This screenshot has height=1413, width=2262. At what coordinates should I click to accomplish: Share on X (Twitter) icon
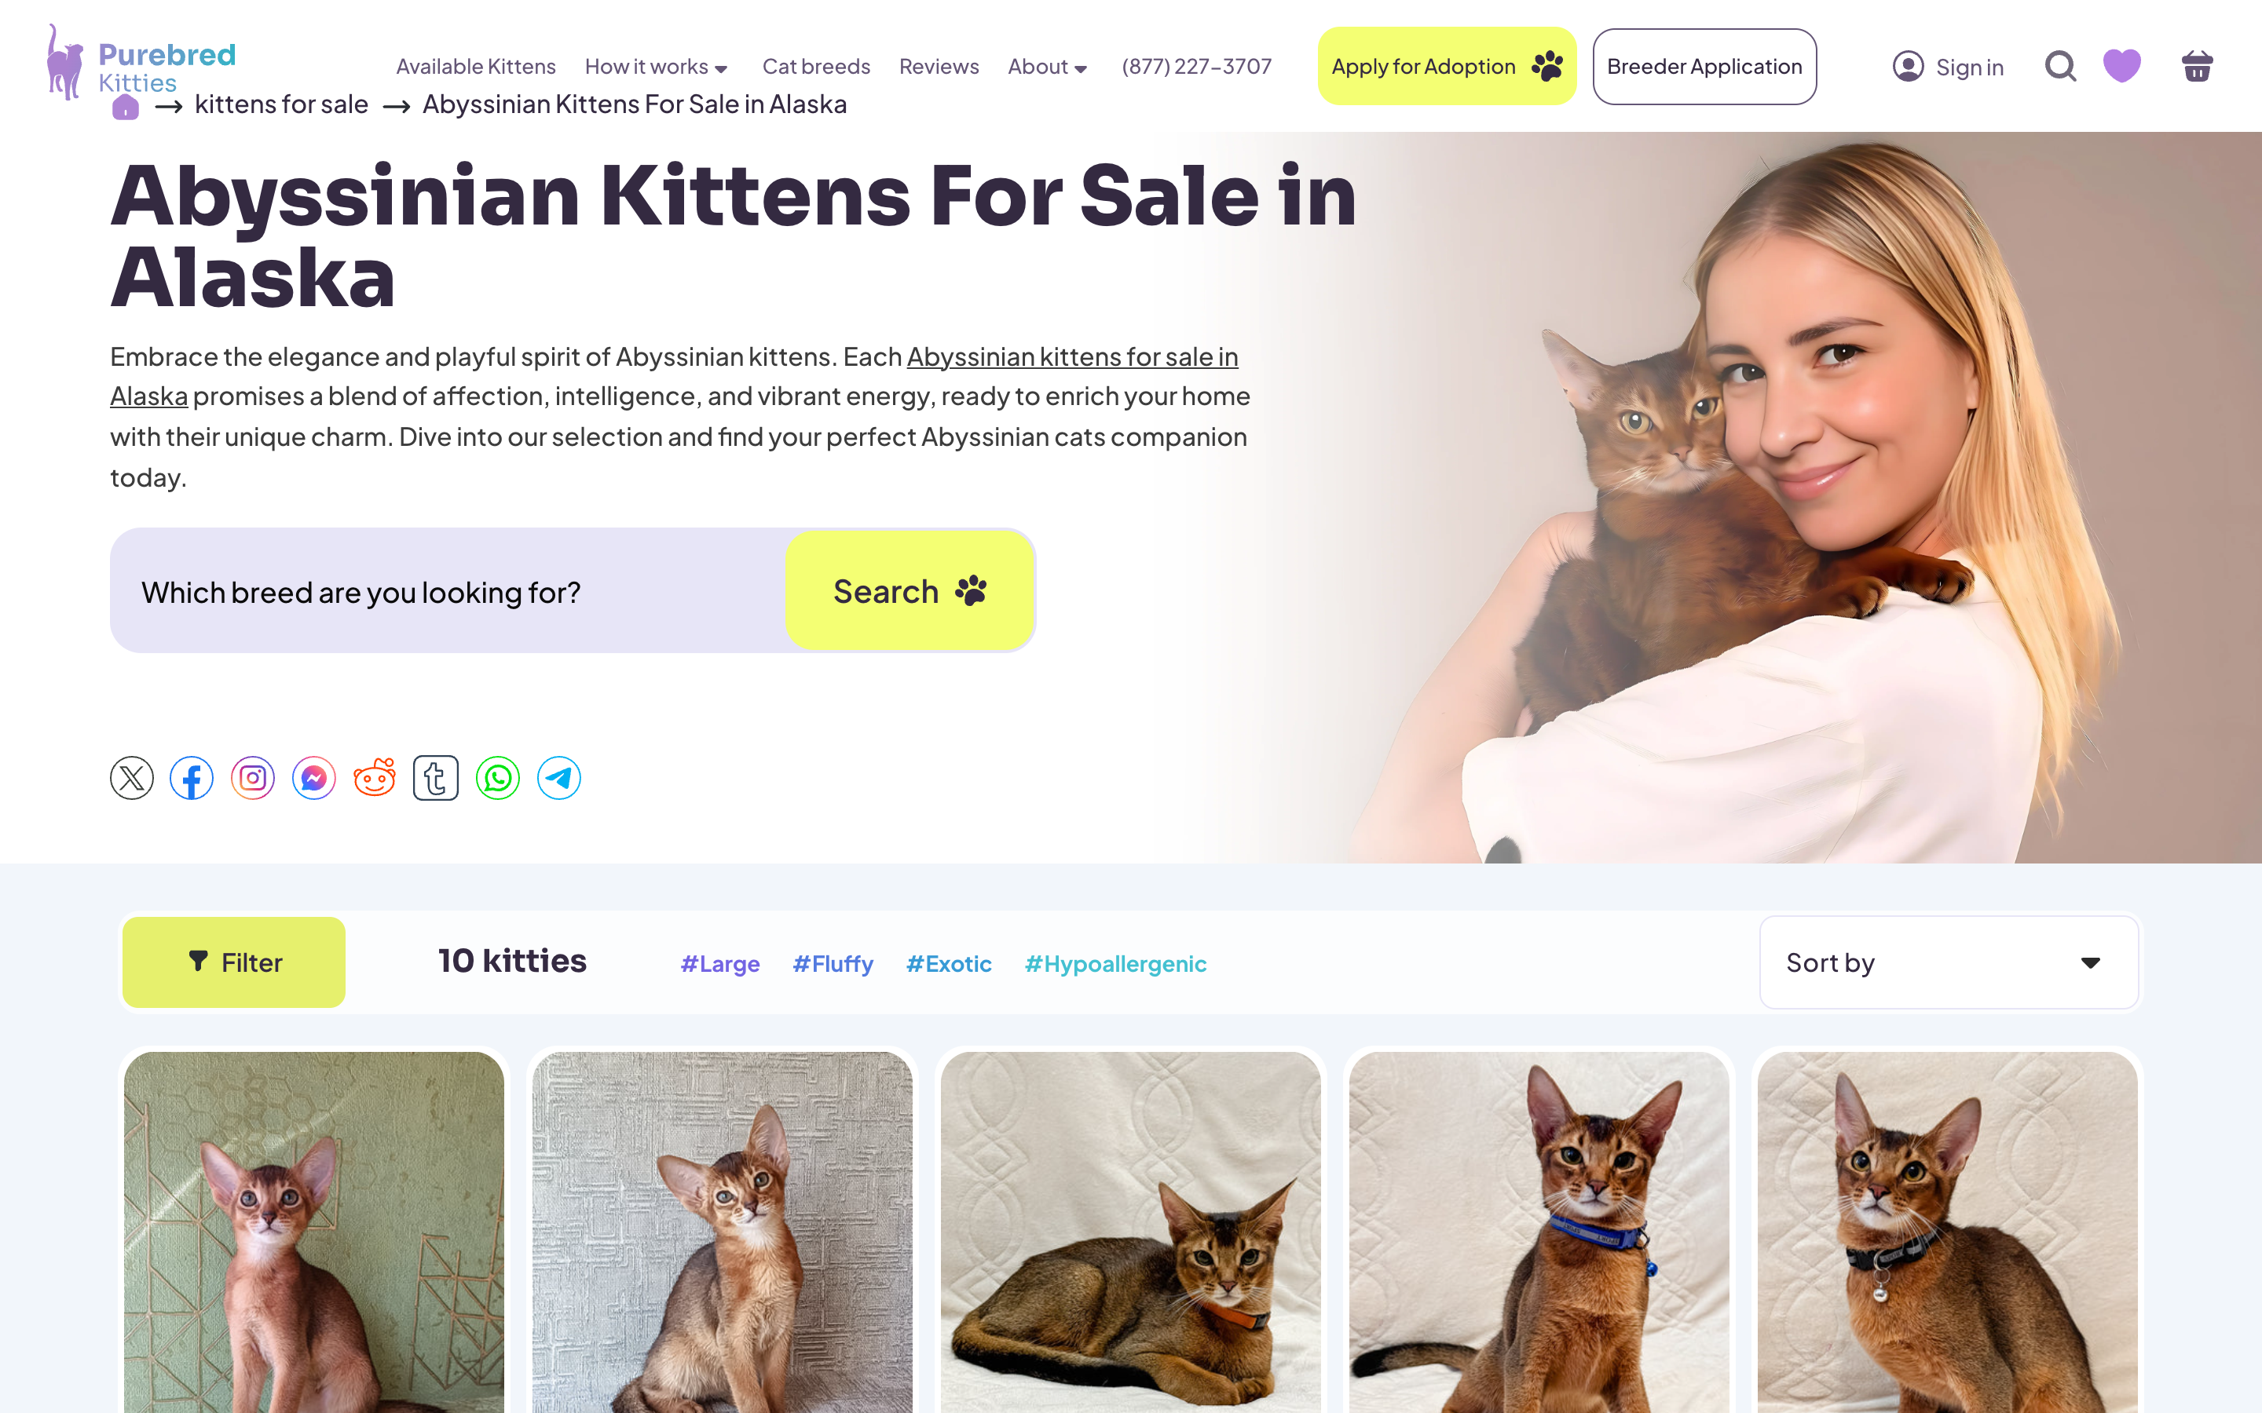pos(132,777)
